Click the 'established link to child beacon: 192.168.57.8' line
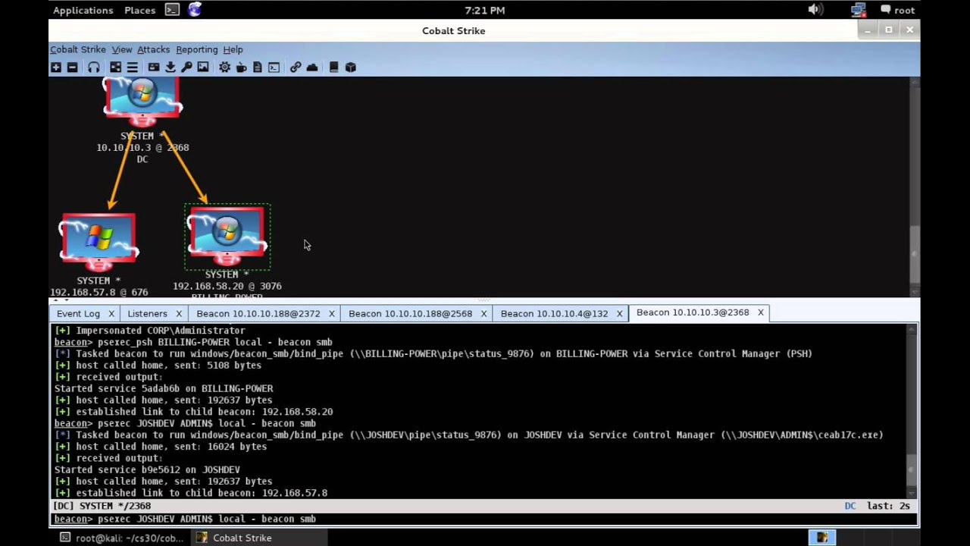 pyautogui.click(x=191, y=493)
